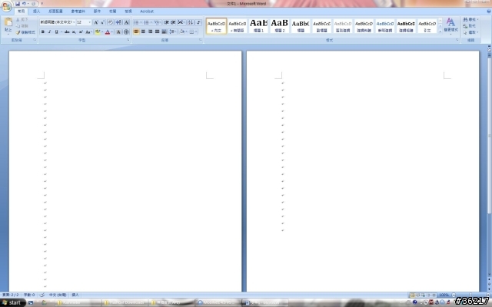
Task: Sort the selected text
Action: point(191,22)
